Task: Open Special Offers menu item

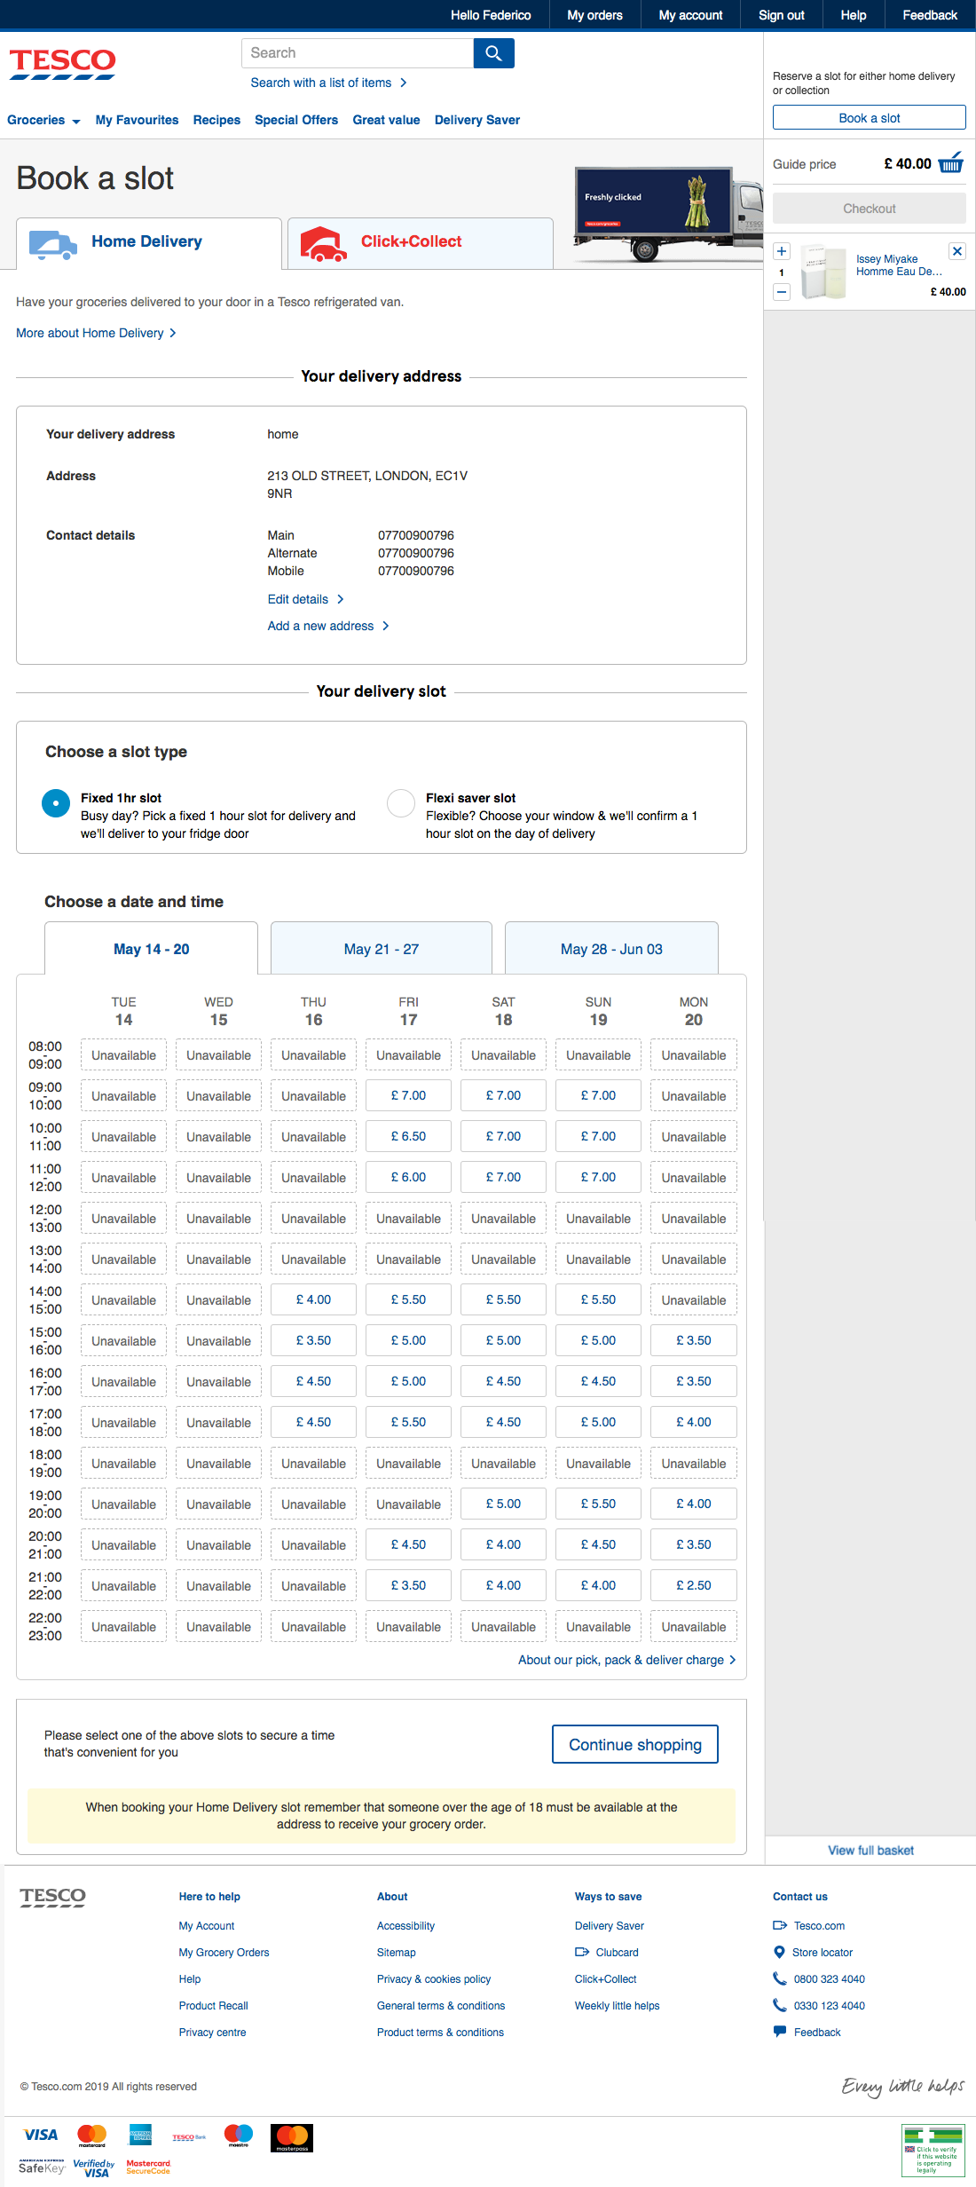Action: click(296, 120)
